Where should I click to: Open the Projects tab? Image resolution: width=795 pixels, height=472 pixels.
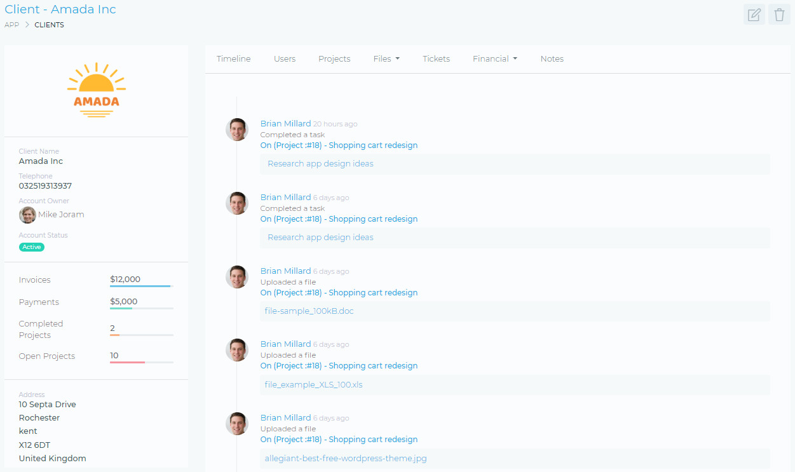pos(334,58)
